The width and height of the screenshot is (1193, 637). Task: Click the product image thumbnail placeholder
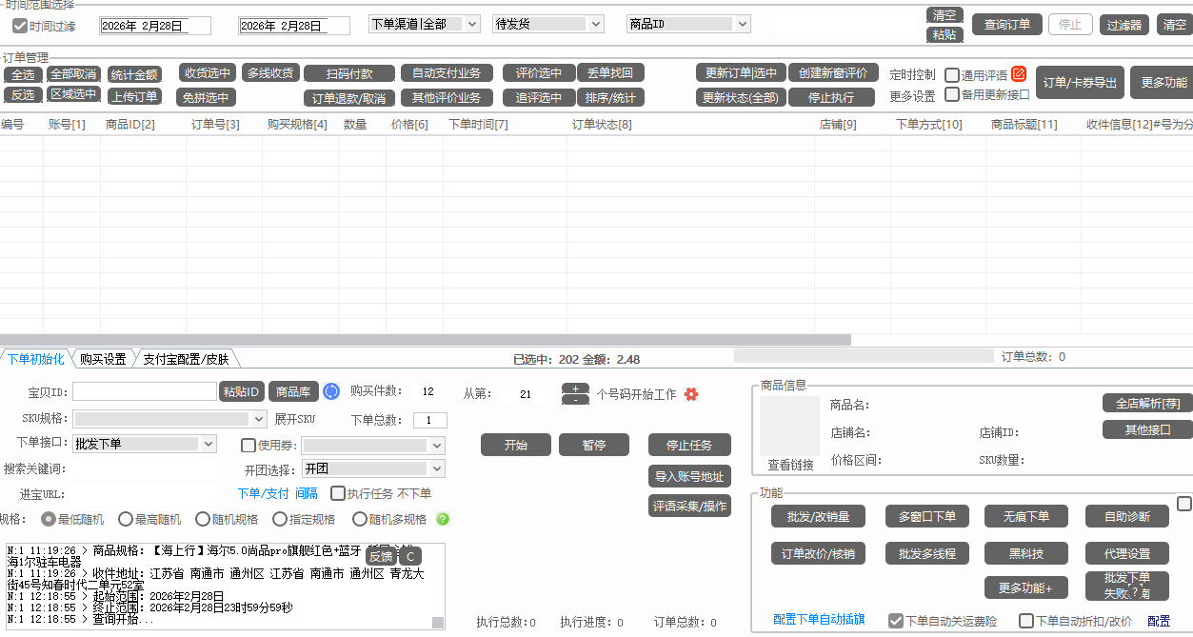pyautogui.click(x=789, y=426)
